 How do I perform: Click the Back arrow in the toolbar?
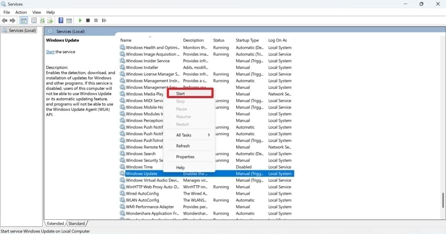coord(5,20)
